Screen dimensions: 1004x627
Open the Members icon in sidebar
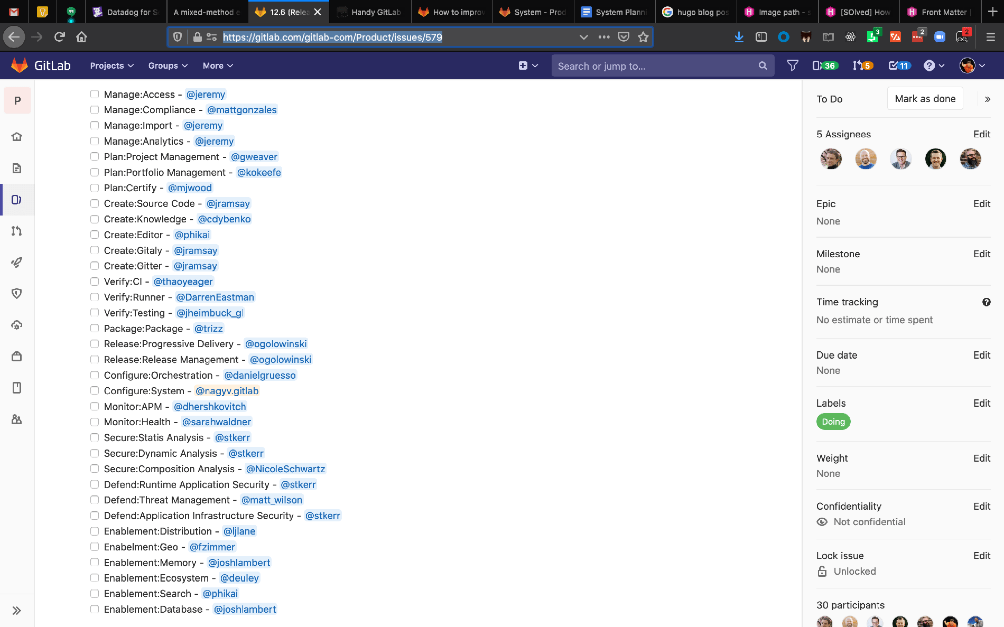(x=16, y=419)
